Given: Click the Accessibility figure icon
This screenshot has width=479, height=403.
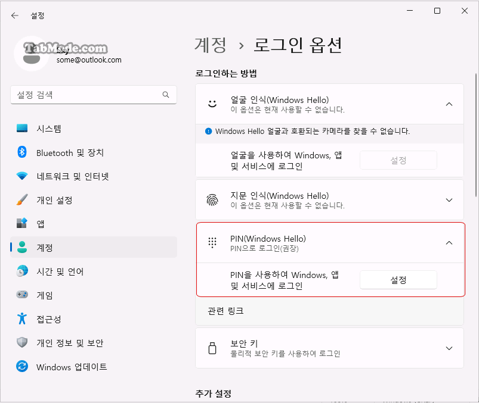Looking at the screenshot, I should [x=22, y=318].
